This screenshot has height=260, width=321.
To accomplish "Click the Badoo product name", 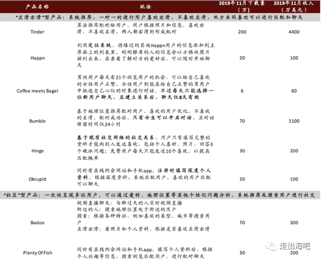I will pos(37,222).
